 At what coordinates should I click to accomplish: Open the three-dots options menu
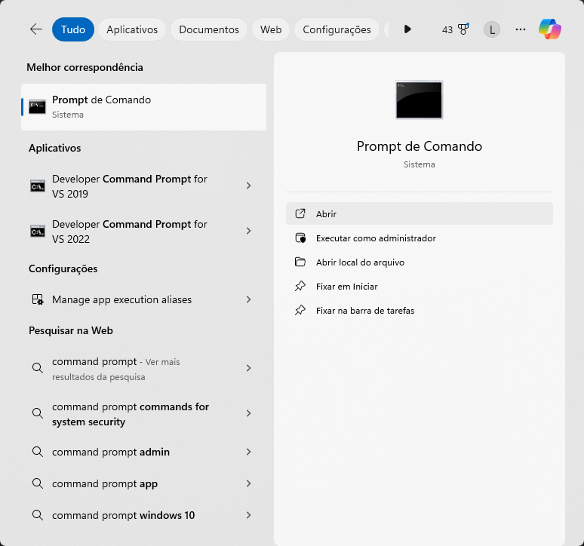pyautogui.click(x=521, y=29)
